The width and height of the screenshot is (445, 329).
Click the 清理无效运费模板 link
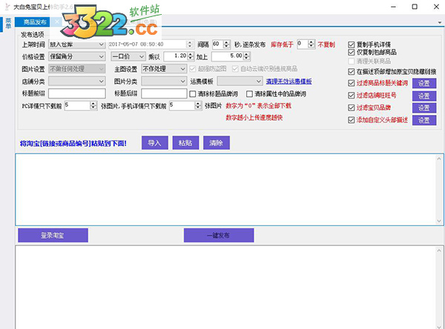click(289, 82)
